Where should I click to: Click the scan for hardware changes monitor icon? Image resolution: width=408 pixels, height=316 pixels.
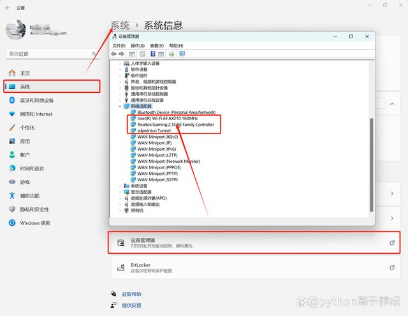tap(182, 53)
